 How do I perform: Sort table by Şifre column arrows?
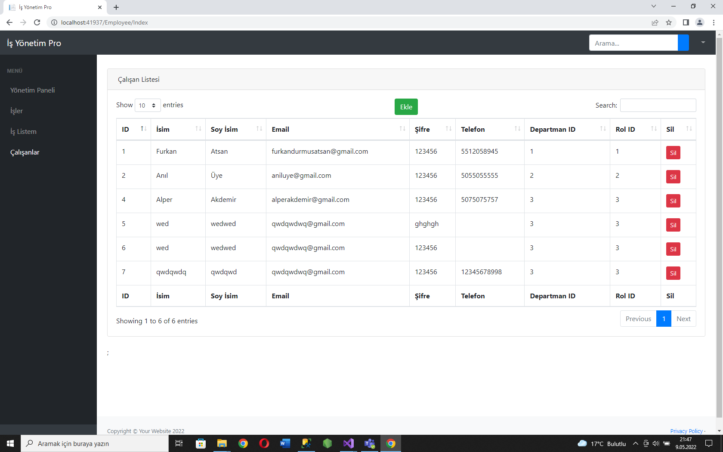pyautogui.click(x=448, y=129)
